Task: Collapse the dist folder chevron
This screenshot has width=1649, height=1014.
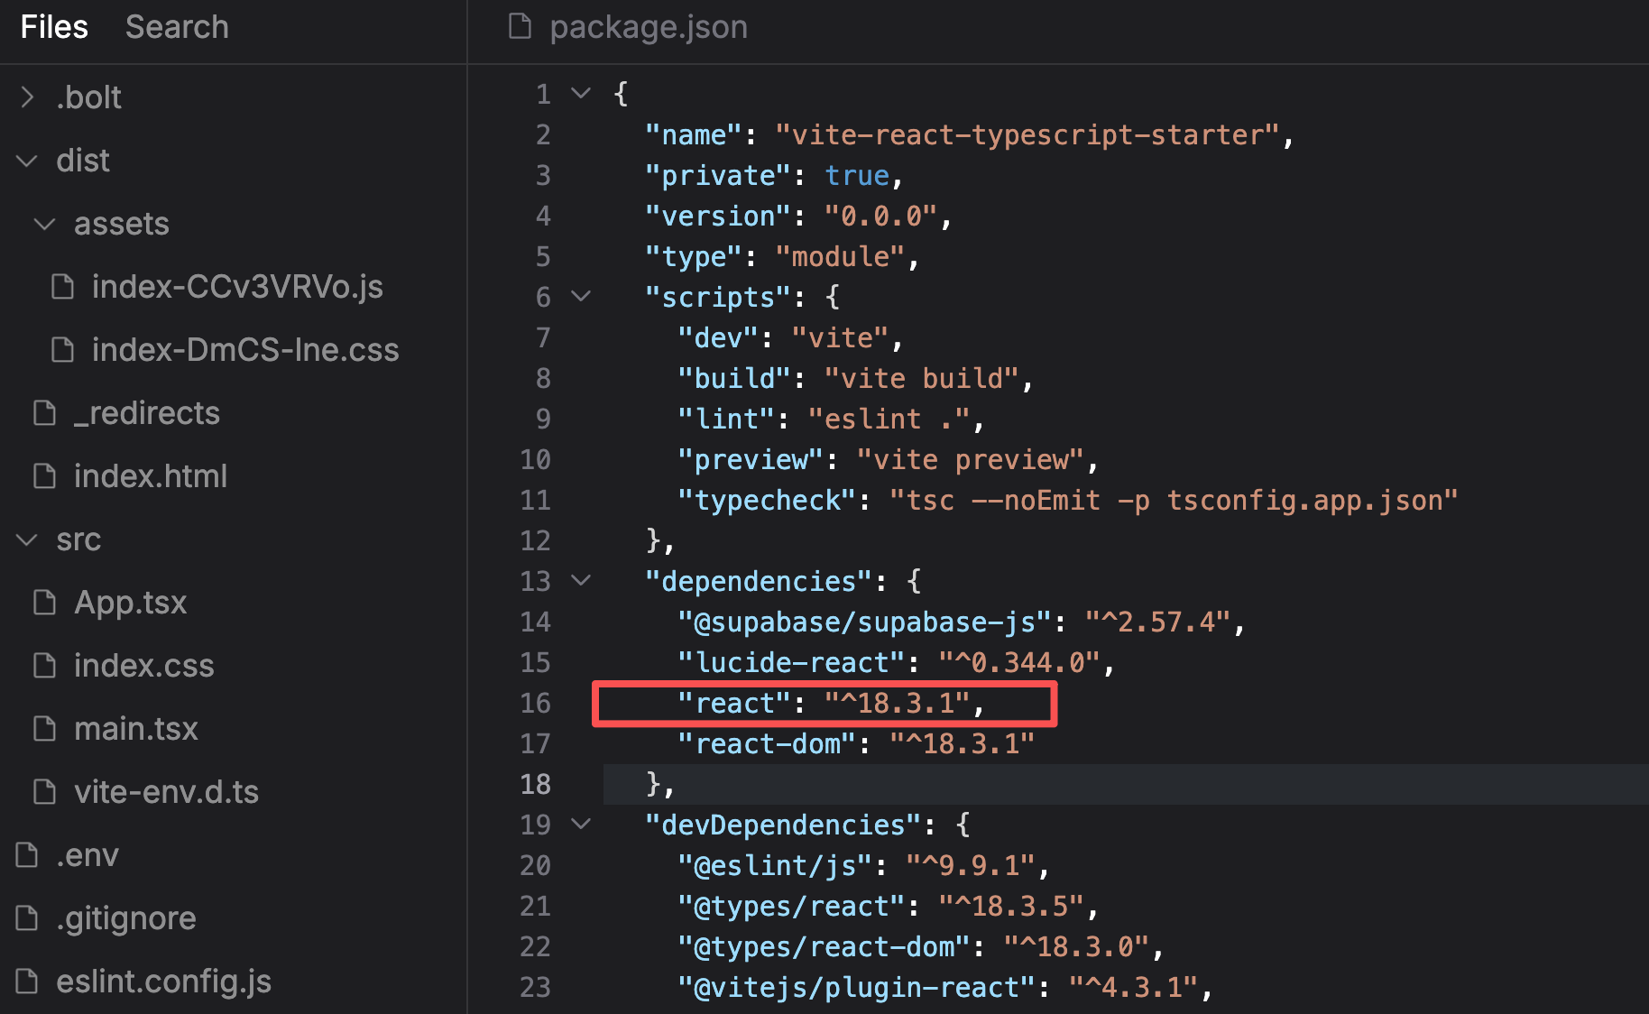Action: [27, 161]
